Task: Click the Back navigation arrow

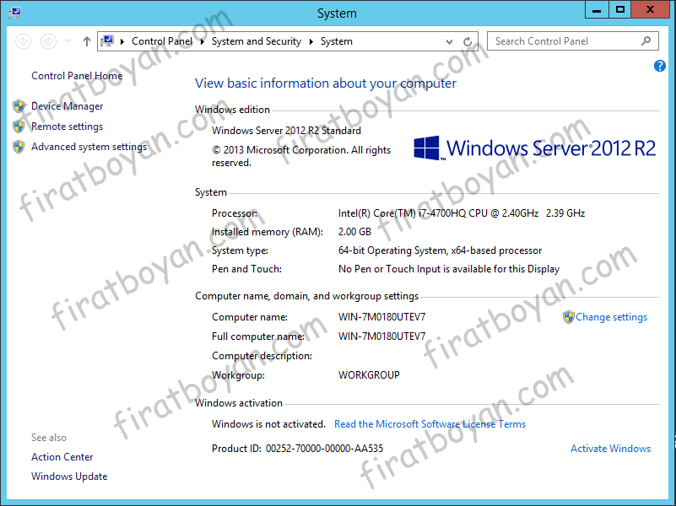Action: pos(24,41)
